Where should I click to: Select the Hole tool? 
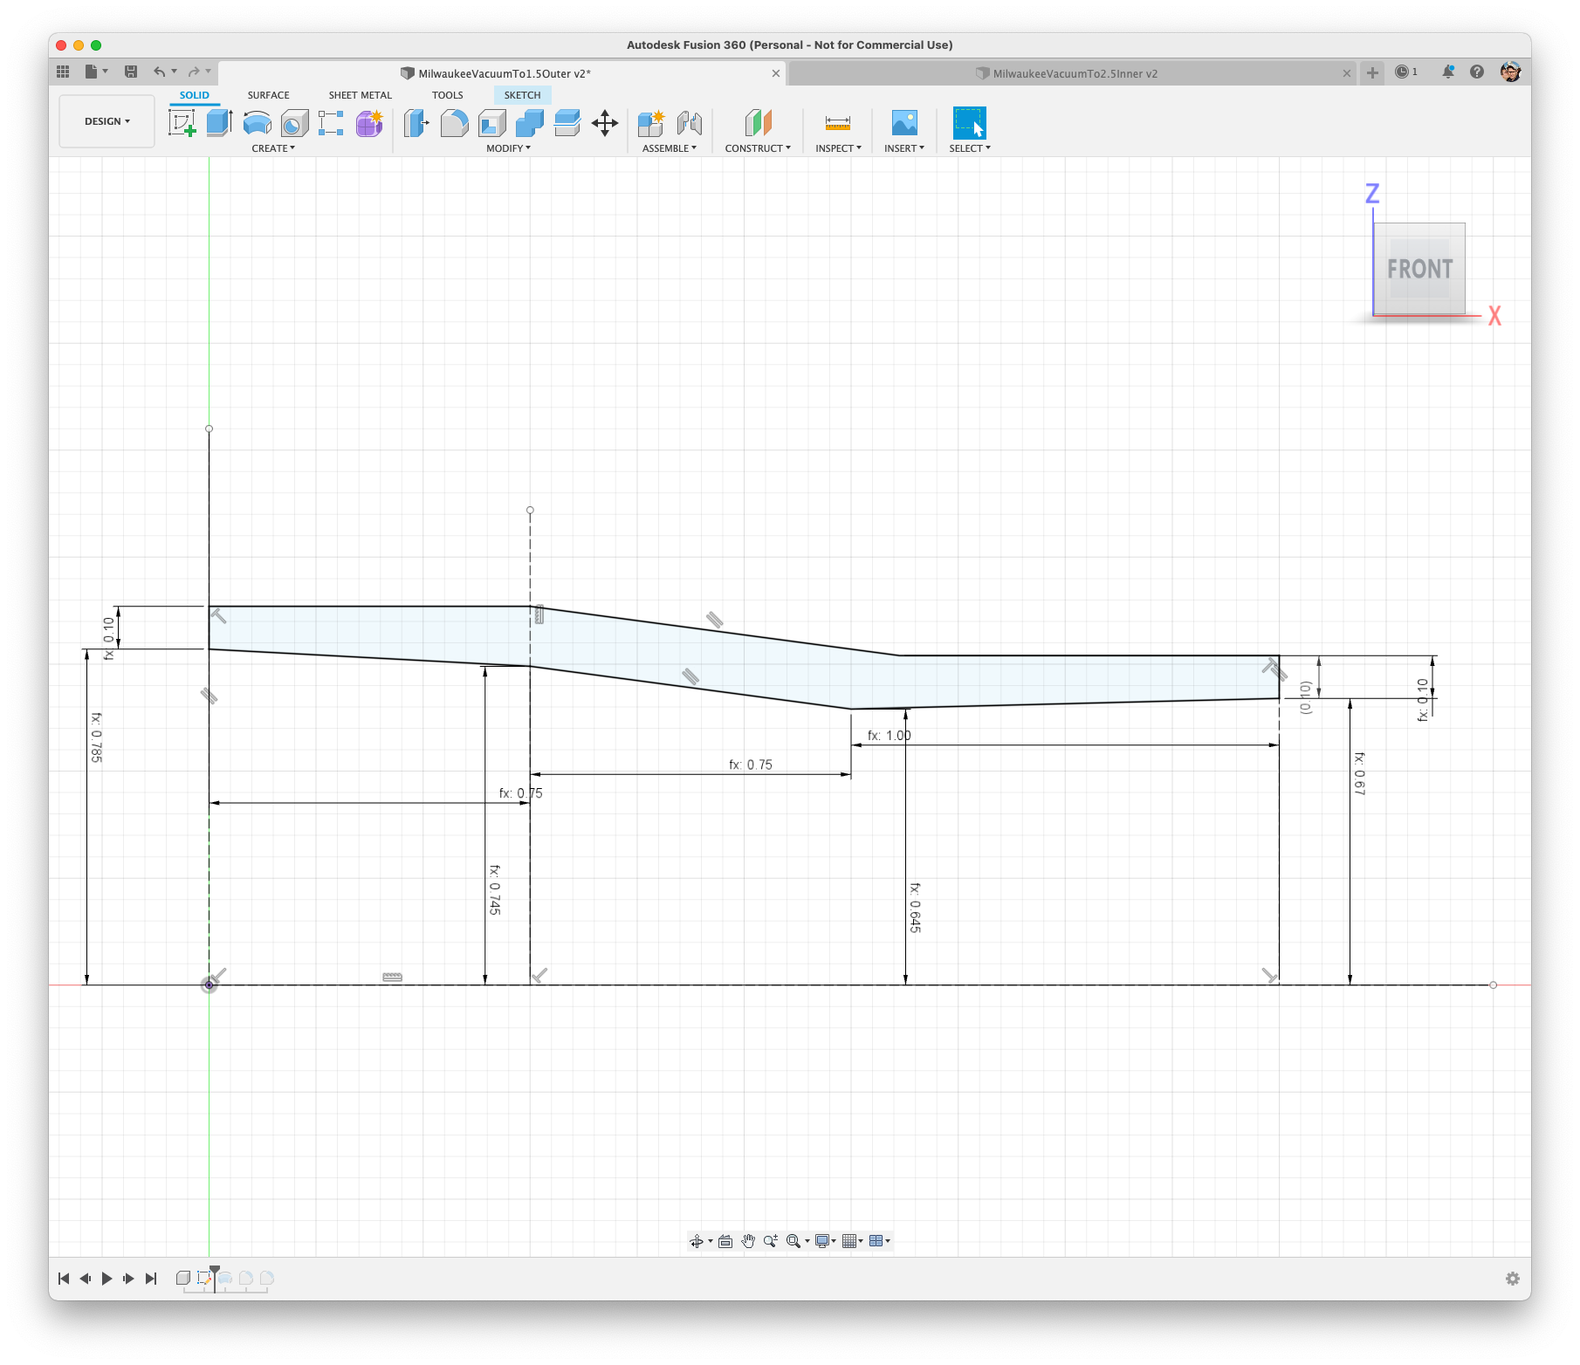click(294, 123)
